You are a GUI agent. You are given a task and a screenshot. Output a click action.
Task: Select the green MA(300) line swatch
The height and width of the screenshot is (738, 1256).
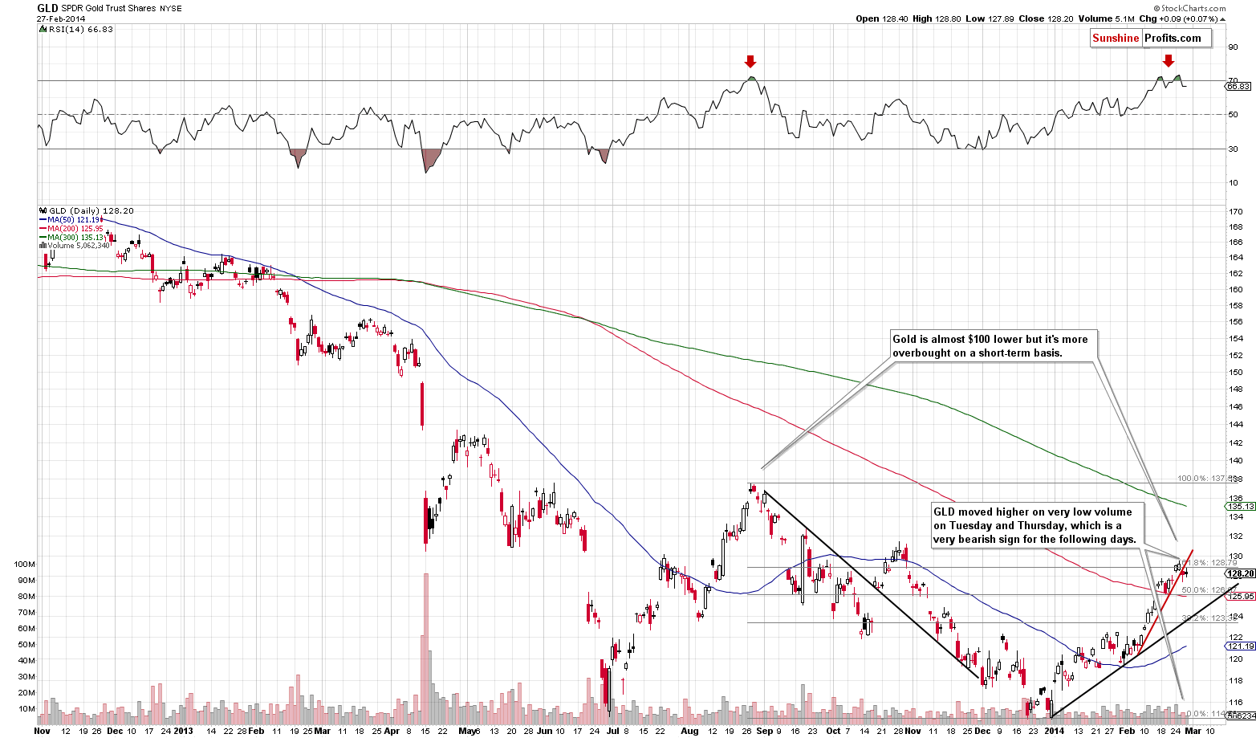[x=43, y=237]
